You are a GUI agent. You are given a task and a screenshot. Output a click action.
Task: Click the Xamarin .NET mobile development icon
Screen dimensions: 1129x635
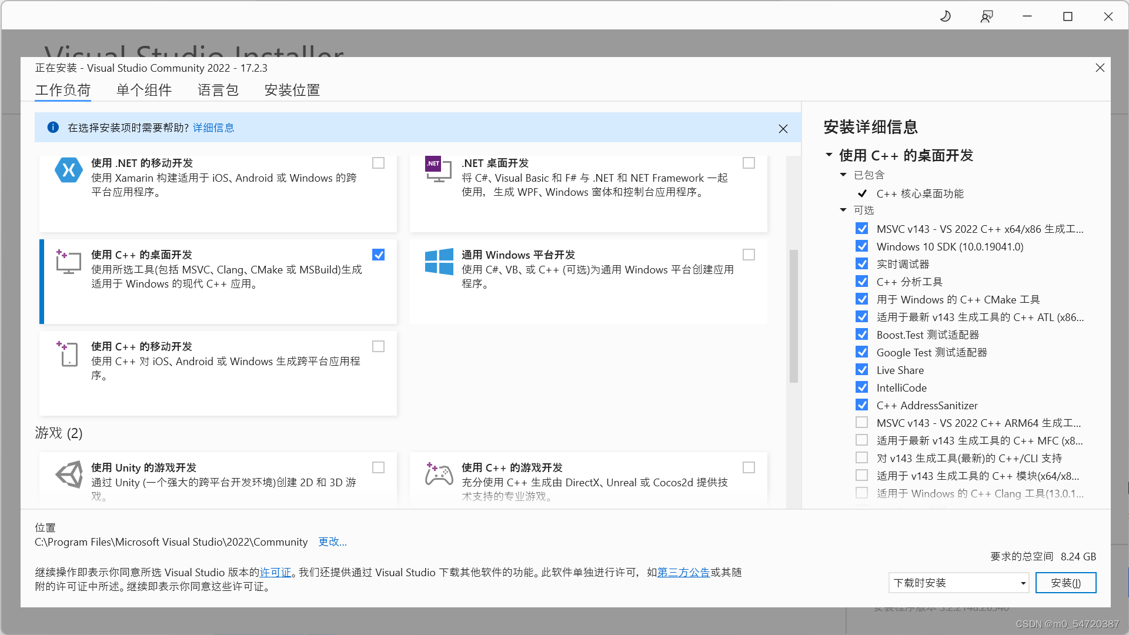[68, 171]
